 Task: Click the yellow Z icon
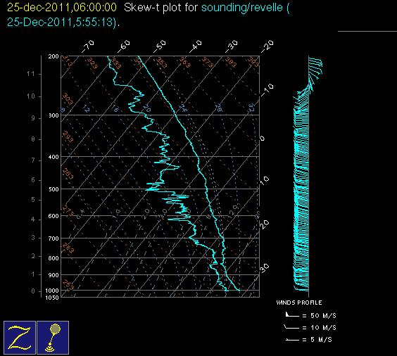[20, 338]
